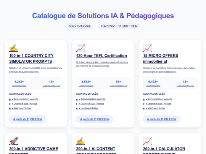Image resolution: width=206 pixels, height=154 pixels.
Task: Open 120 Hour TEFL Certification title link
Action: [x=101, y=56]
